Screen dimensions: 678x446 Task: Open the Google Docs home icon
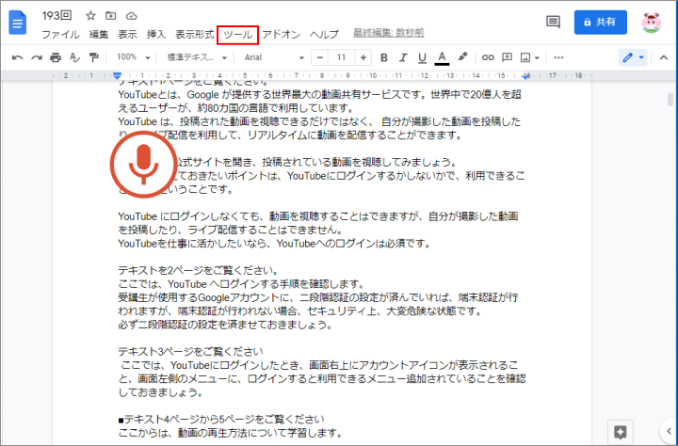point(18,23)
